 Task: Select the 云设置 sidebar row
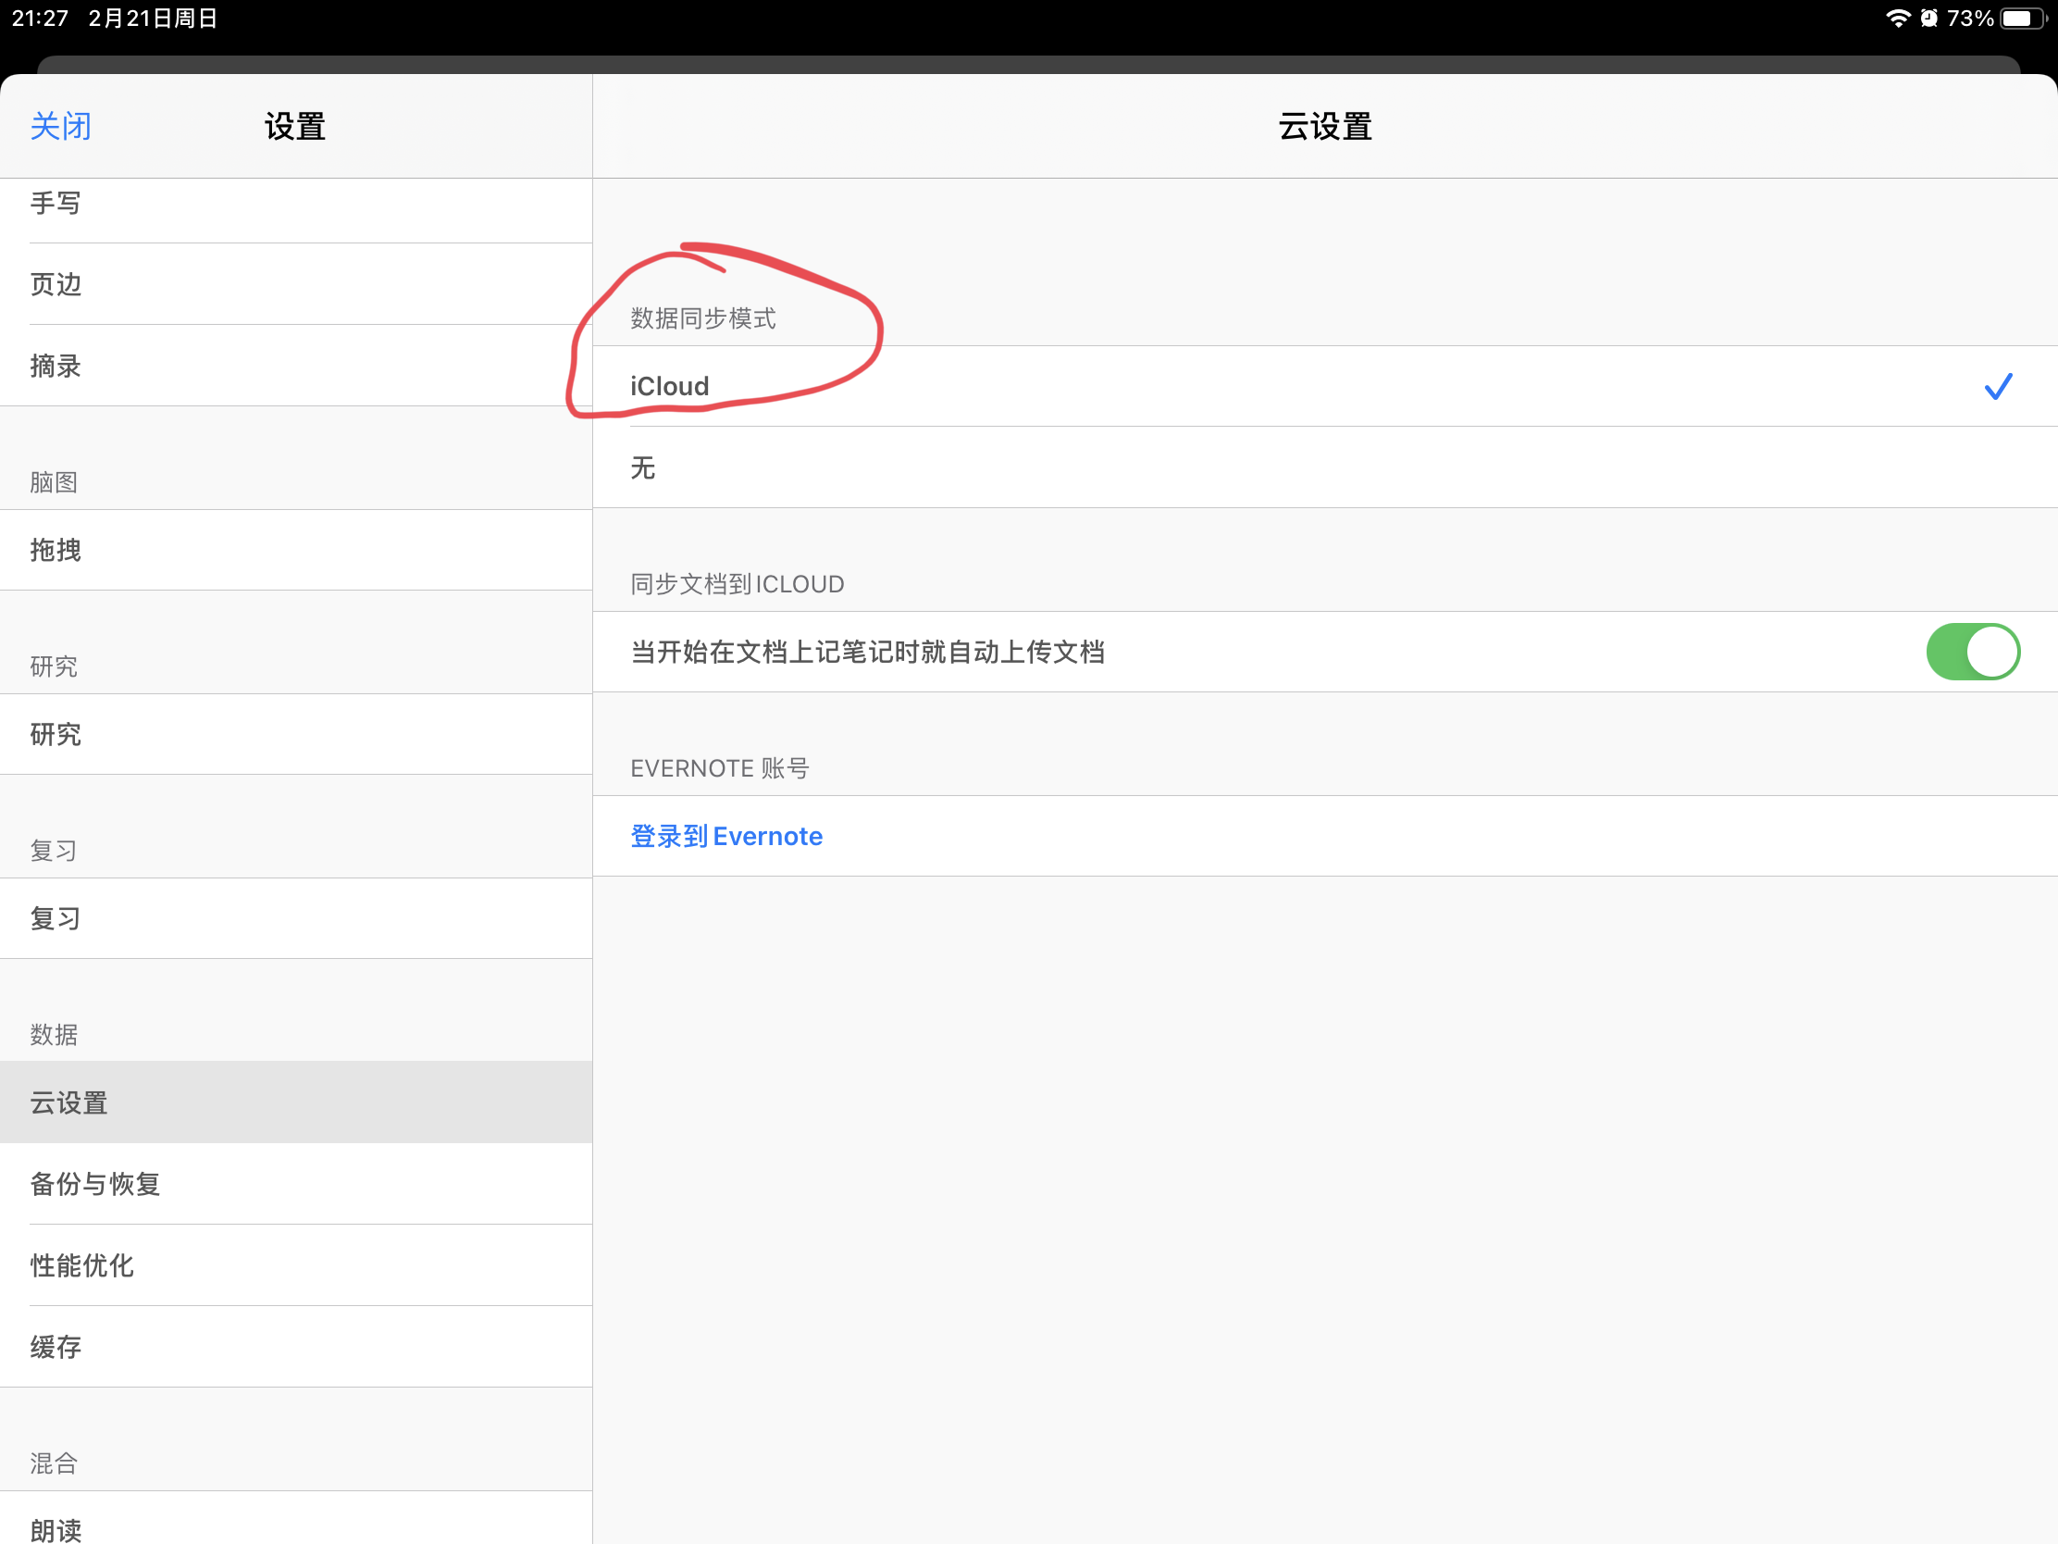click(296, 1102)
